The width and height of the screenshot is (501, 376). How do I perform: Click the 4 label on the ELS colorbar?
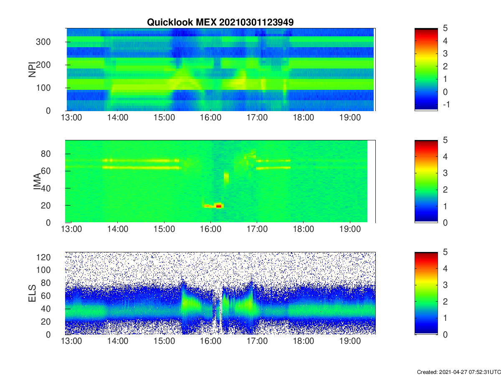tap(445, 269)
